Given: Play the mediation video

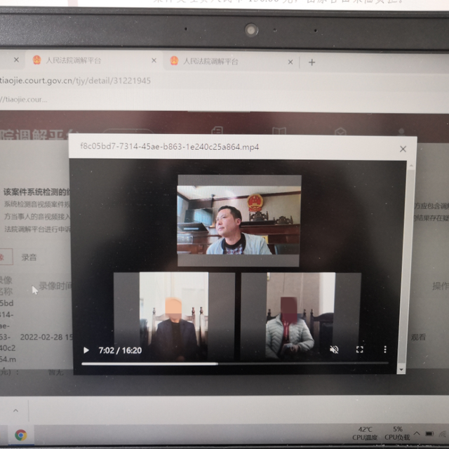Looking at the screenshot, I should tap(86, 350).
